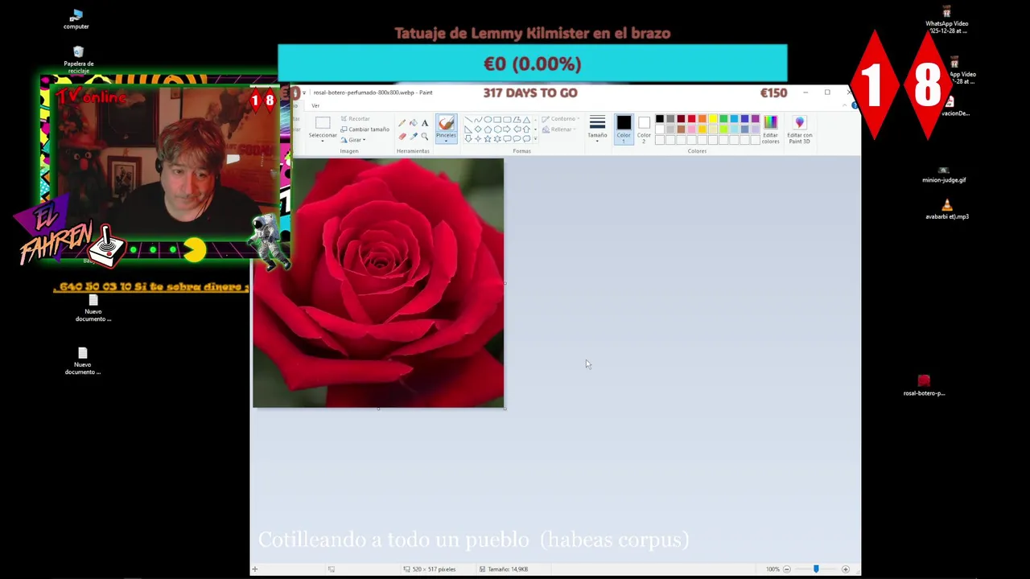
Task: Select the oval shape in Formas
Action: point(488,119)
